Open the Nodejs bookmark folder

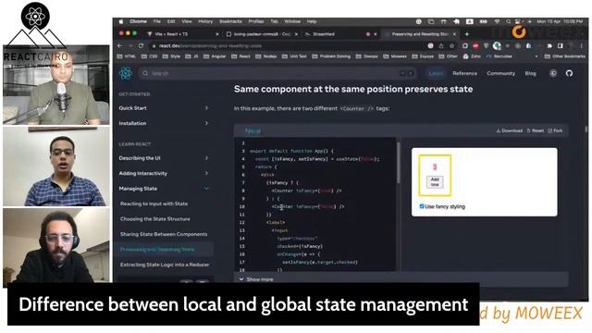266,56
